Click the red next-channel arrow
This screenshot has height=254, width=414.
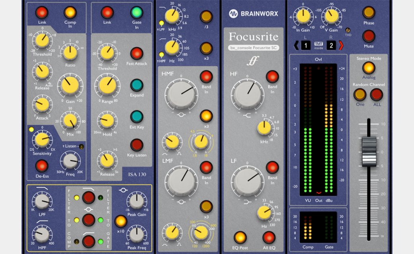point(341,46)
